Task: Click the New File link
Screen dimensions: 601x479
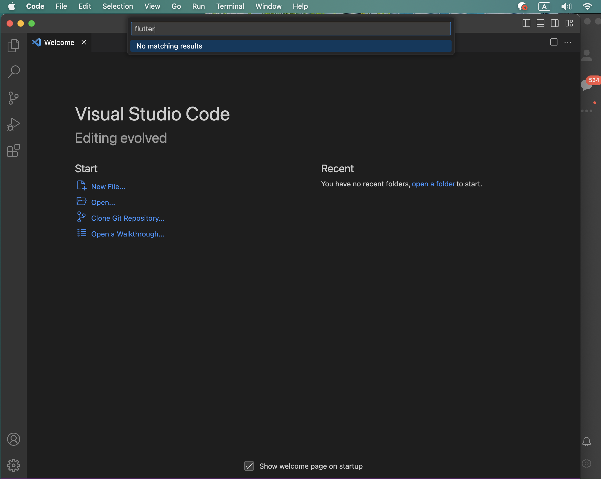Action: tap(108, 186)
